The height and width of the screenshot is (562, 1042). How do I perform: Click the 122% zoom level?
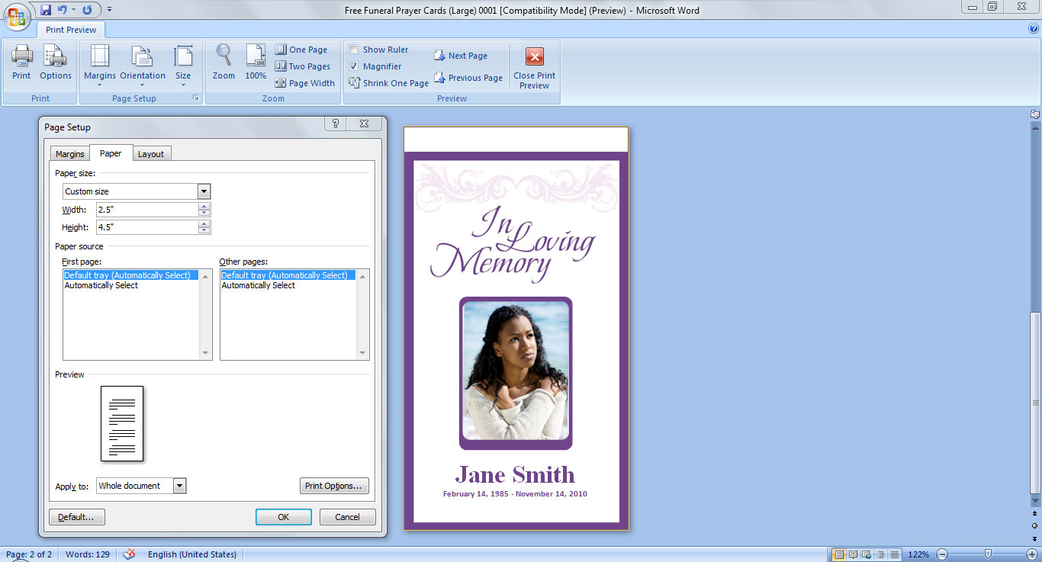click(918, 554)
